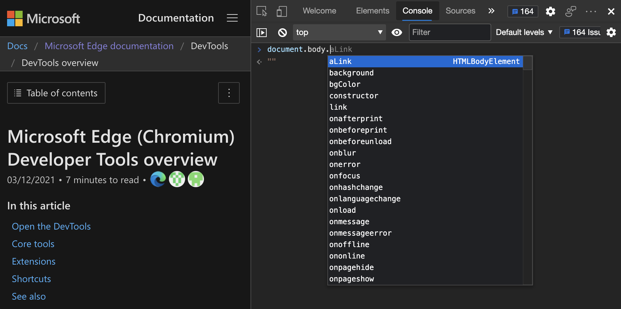Select the Console tab
Screen dimensions: 621x309
(x=417, y=11)
